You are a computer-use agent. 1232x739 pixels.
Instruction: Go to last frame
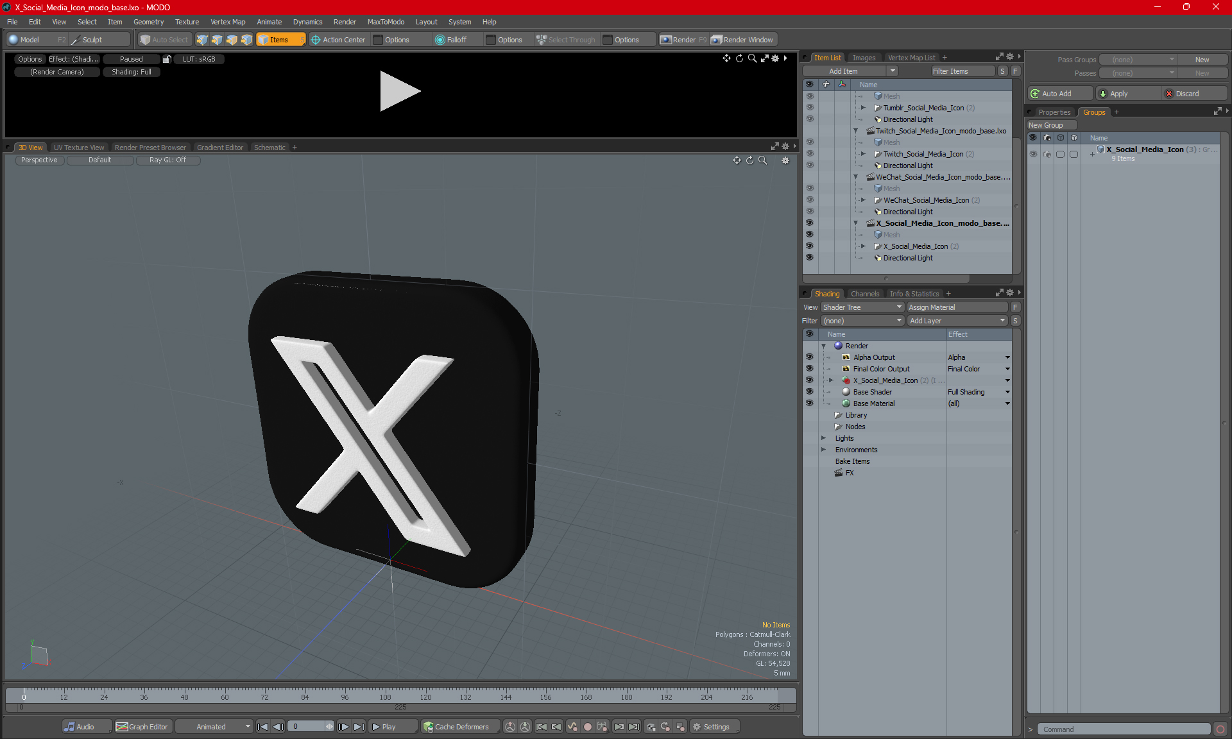pos(359,727)
